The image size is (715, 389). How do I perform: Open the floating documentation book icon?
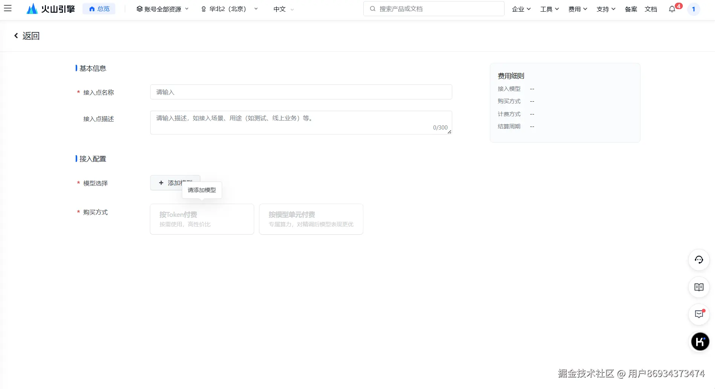(699, 287)
